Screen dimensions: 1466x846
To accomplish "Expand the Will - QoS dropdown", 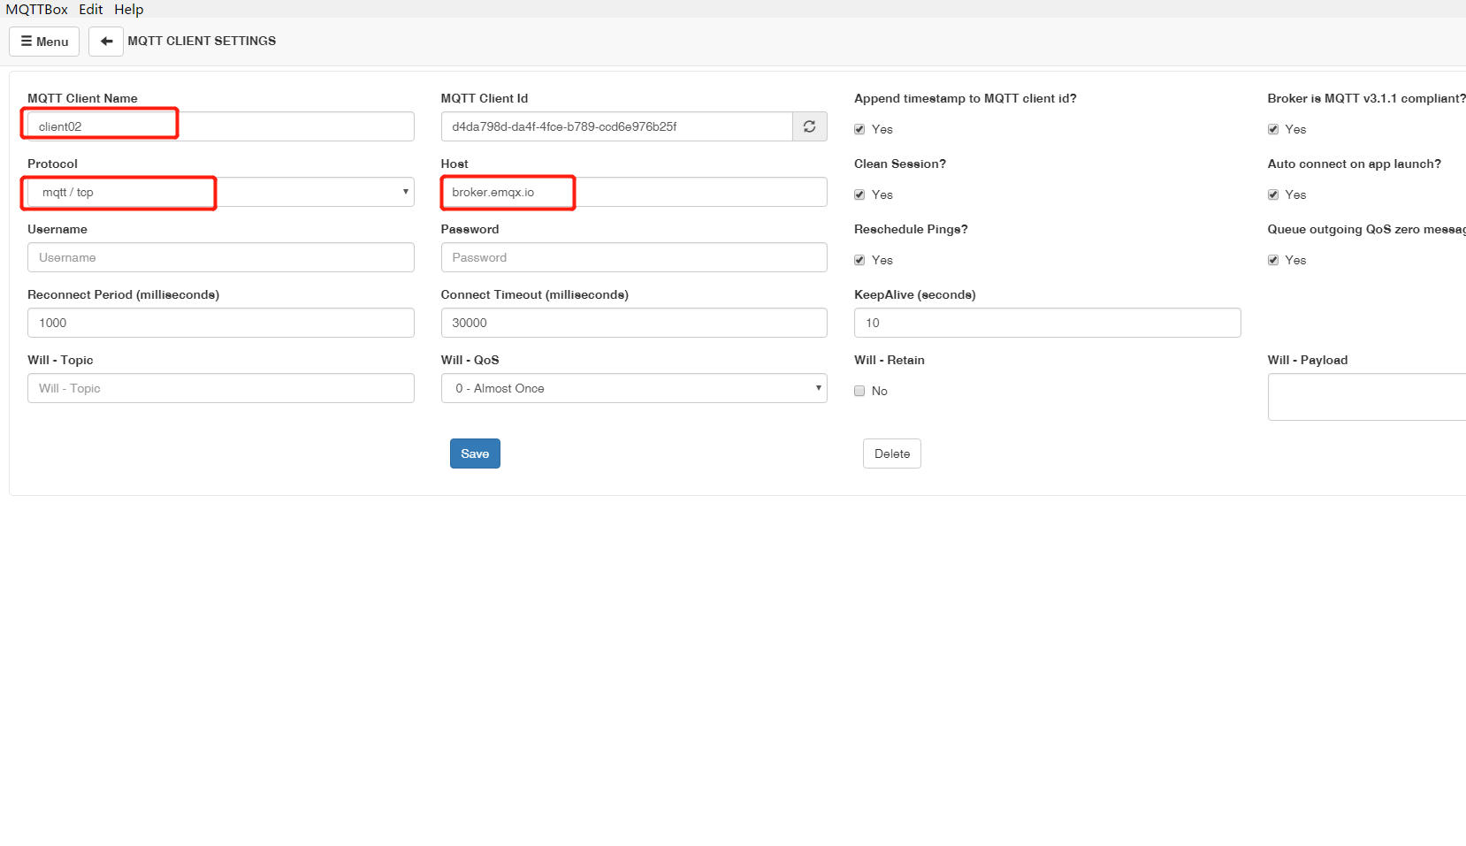I will coord(633,388).
